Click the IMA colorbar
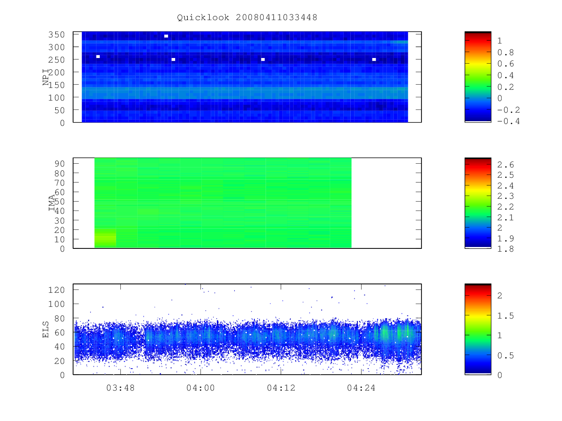This screenshot has width=562, height=421. (478, 203)
